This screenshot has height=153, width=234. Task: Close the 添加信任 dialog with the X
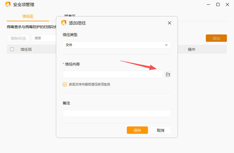[169, 23]
